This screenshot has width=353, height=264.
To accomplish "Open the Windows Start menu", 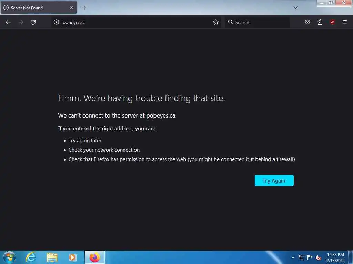I will tap(9, 257).
